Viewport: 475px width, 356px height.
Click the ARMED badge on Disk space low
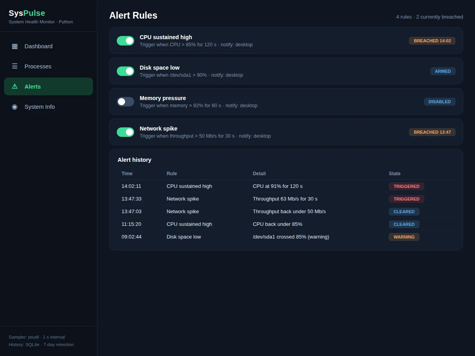[443, 71]
